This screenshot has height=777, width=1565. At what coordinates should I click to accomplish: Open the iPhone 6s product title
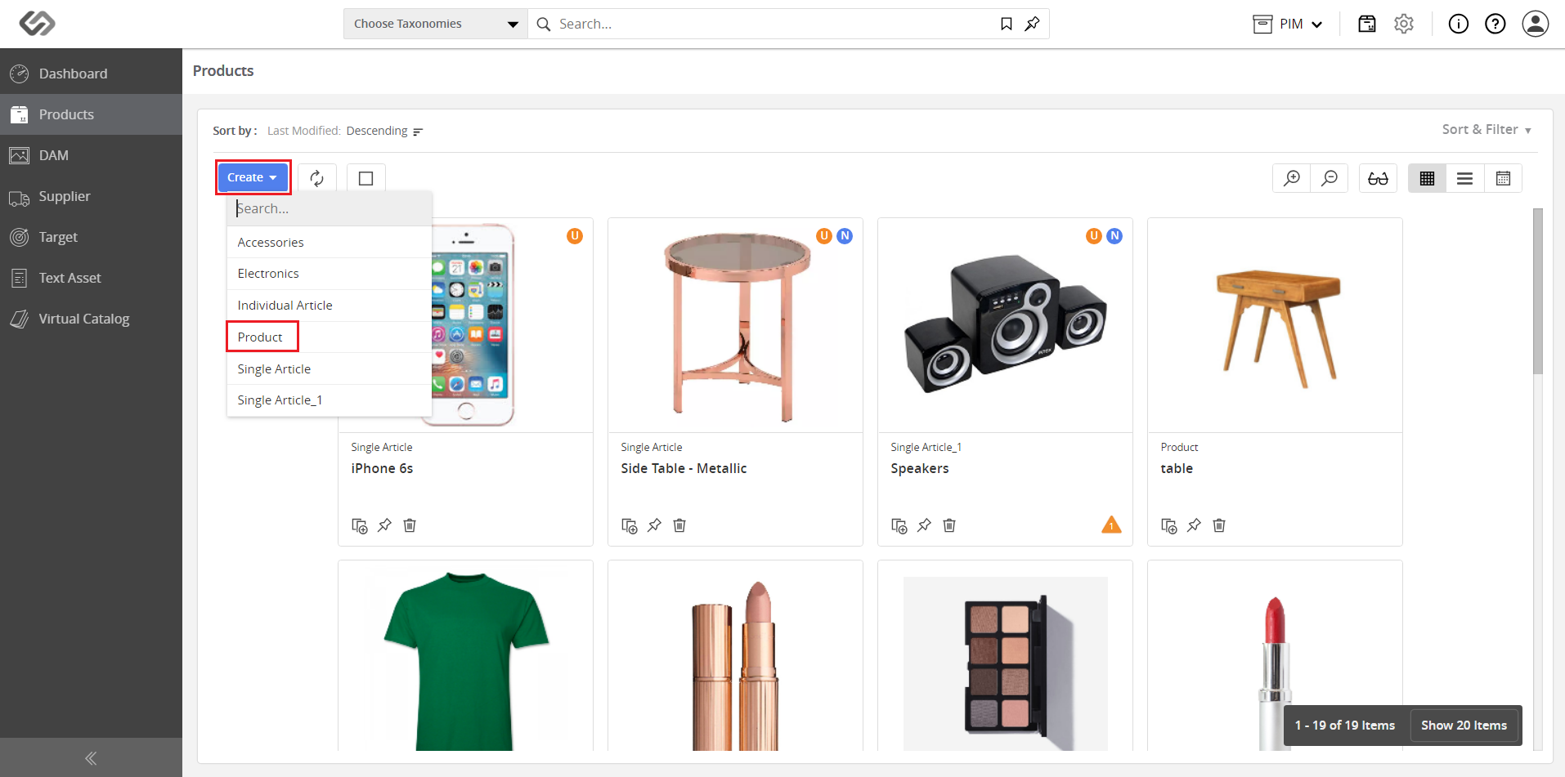coord(382,468)
